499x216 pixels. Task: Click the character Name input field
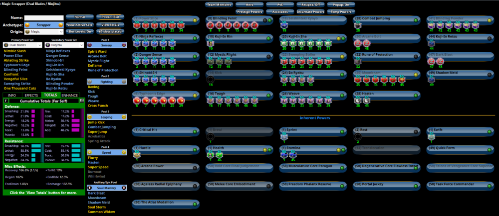pos(44,17)
